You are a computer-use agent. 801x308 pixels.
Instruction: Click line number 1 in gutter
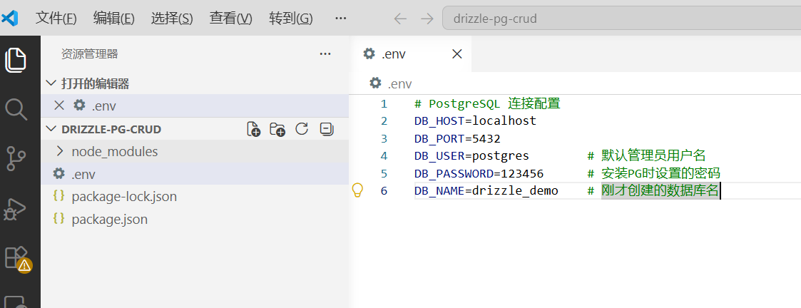(384, 104)
